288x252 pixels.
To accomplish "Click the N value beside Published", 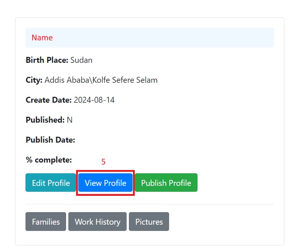I will [x=70, y=120].
